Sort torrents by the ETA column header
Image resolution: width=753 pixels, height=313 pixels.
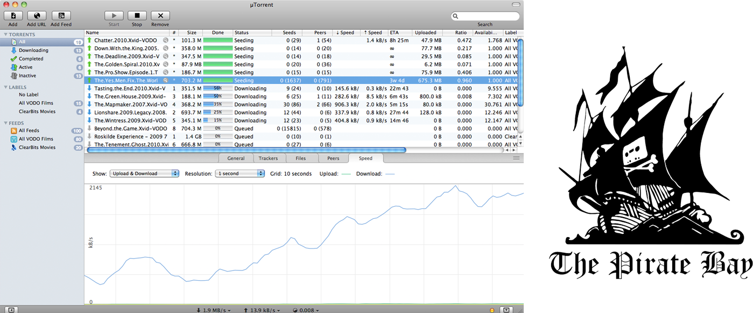[400, 33]
